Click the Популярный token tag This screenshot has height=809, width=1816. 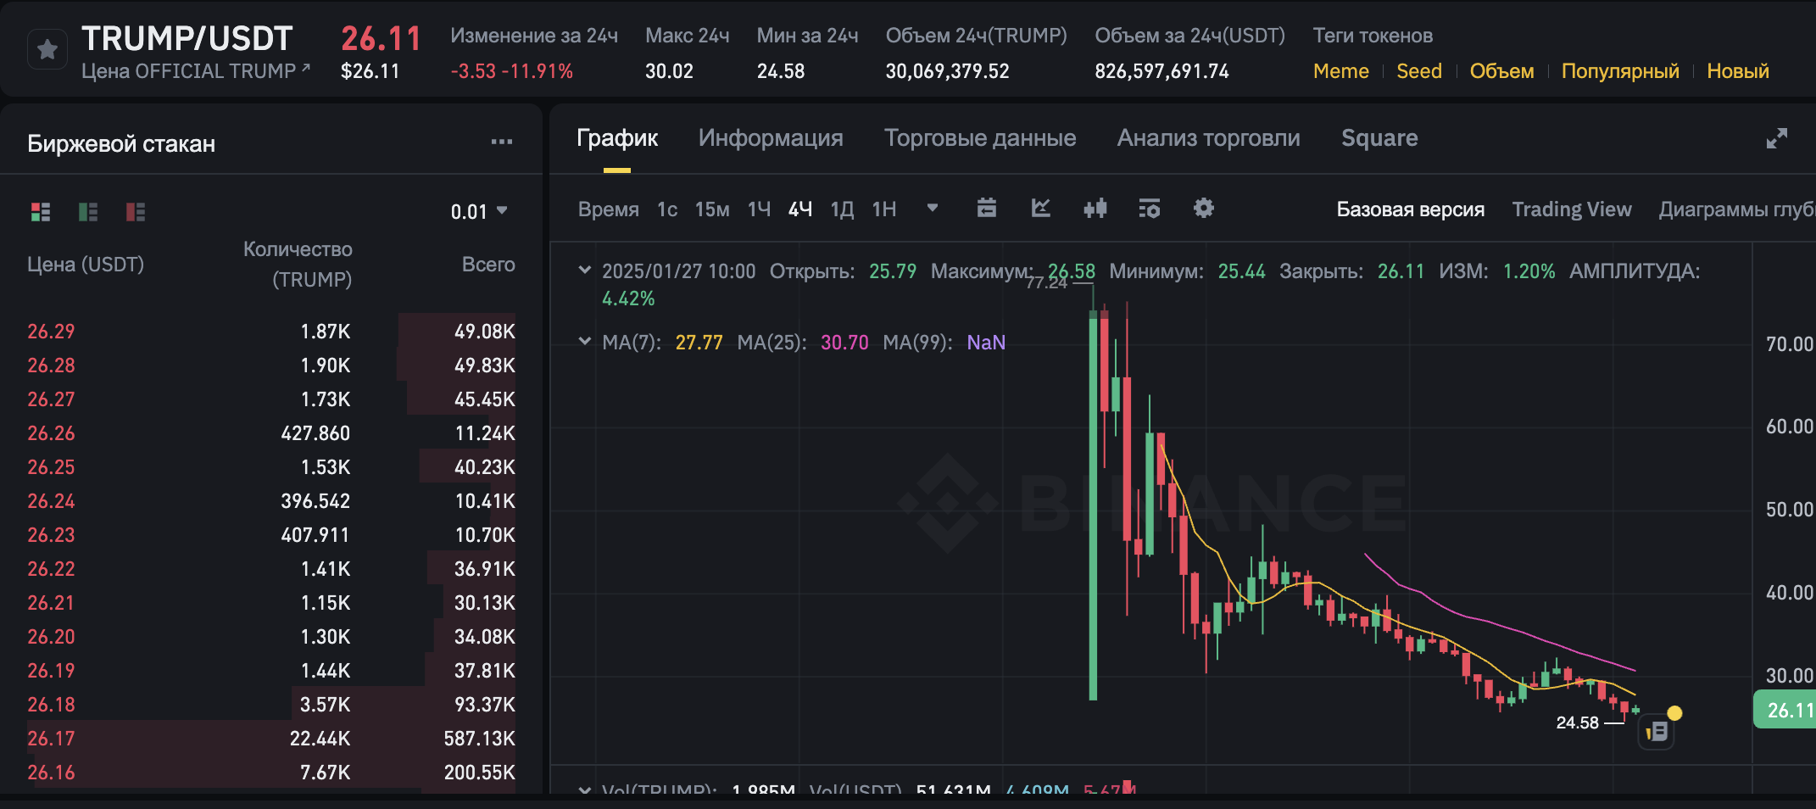tap(1620, 71)
